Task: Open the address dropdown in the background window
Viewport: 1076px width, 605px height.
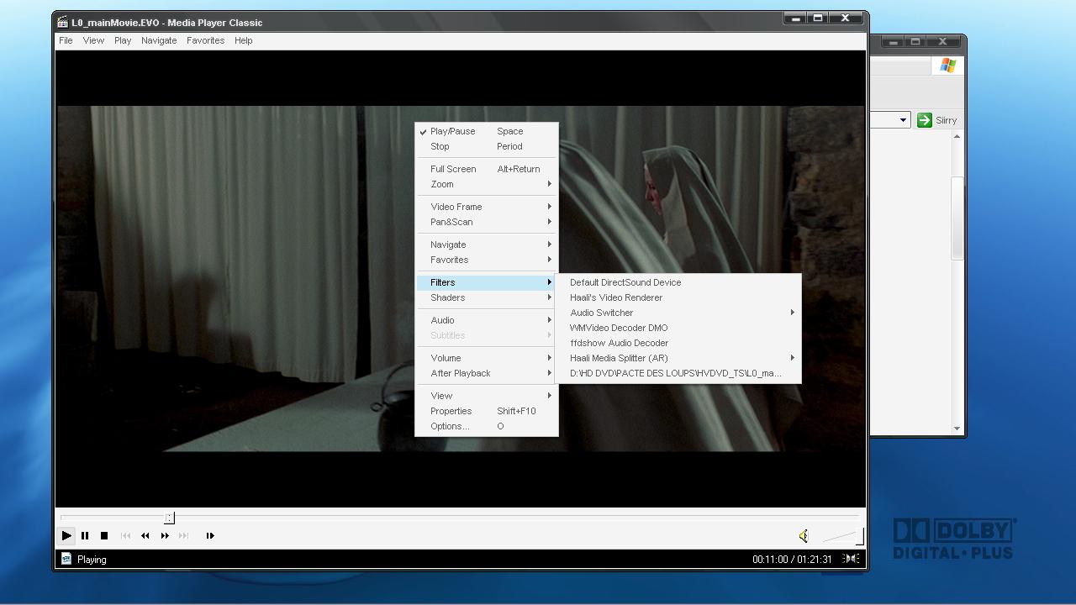Action: pos(903,120)
